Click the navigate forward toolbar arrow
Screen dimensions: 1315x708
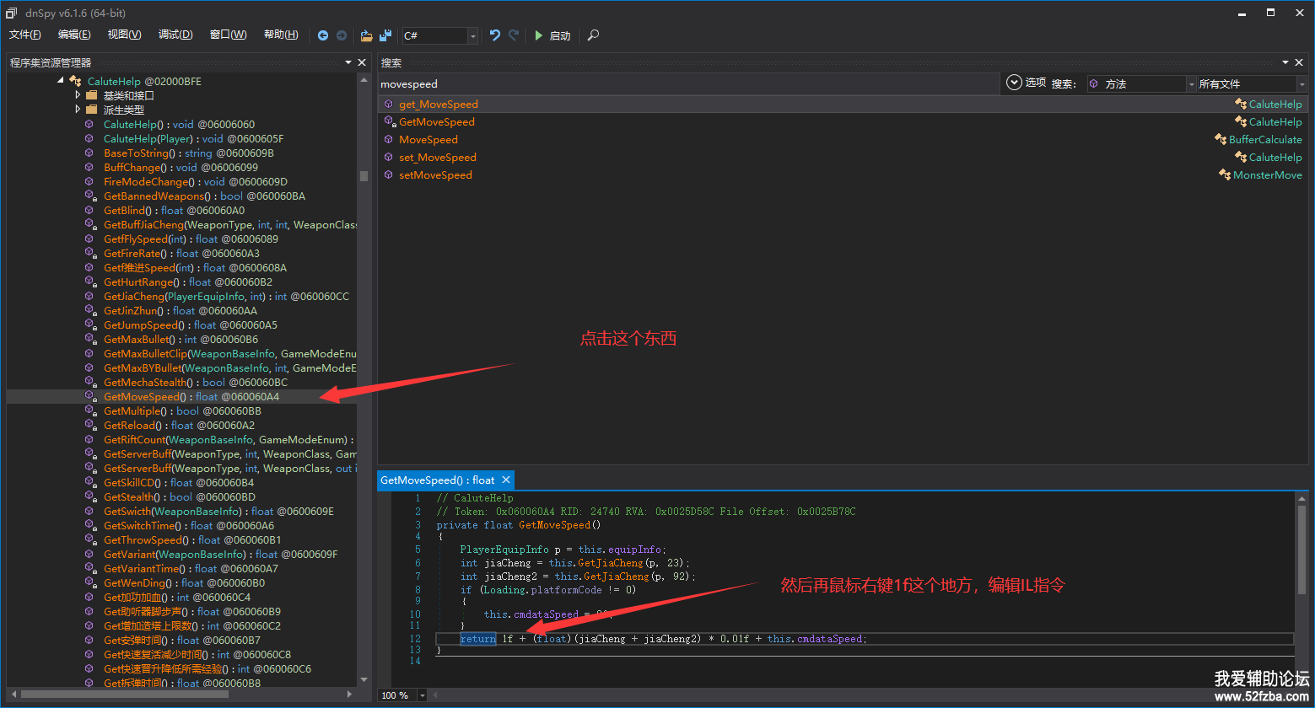342,35
